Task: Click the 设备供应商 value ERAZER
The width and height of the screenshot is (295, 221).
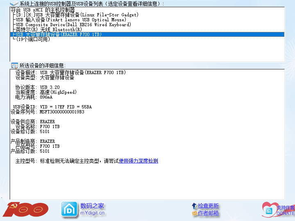Action: click(x=48, y=122)
